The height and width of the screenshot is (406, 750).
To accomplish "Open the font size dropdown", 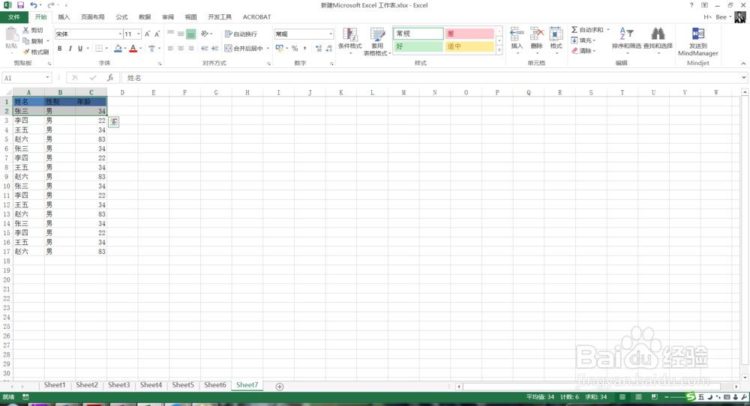I will [x=139, y=34].
